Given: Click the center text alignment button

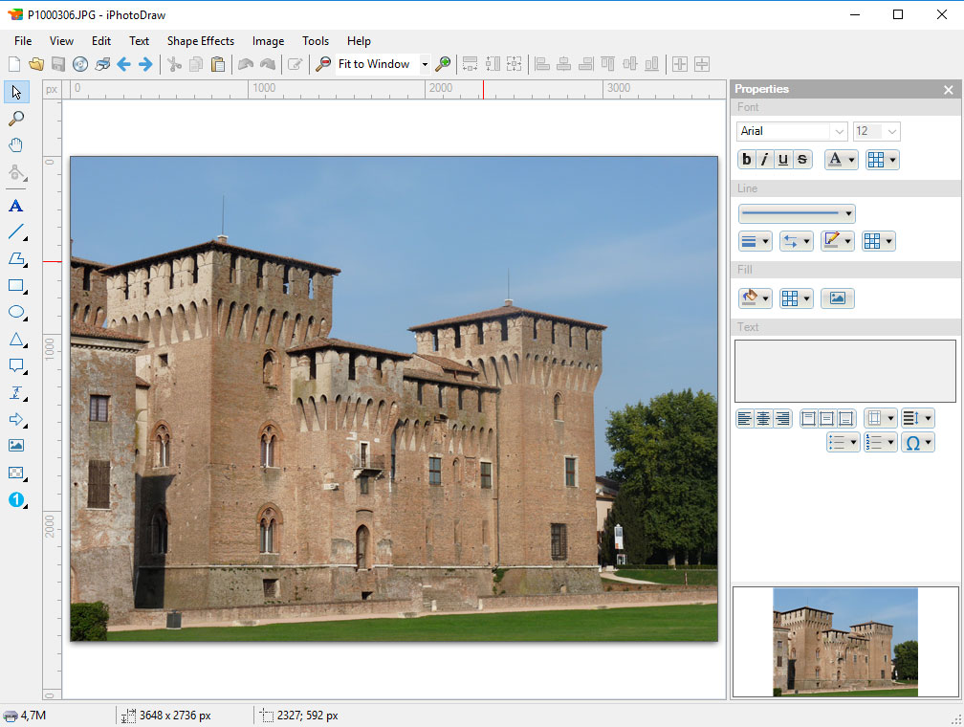Looking at the screenshot, I should coord(763,418).
